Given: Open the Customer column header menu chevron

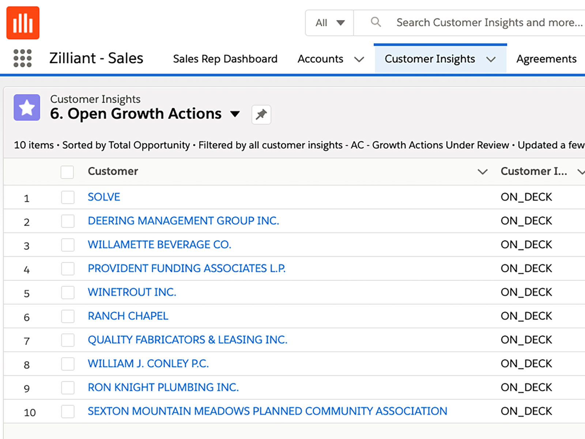Looking at the screenshot, I should tap(482, 172).
